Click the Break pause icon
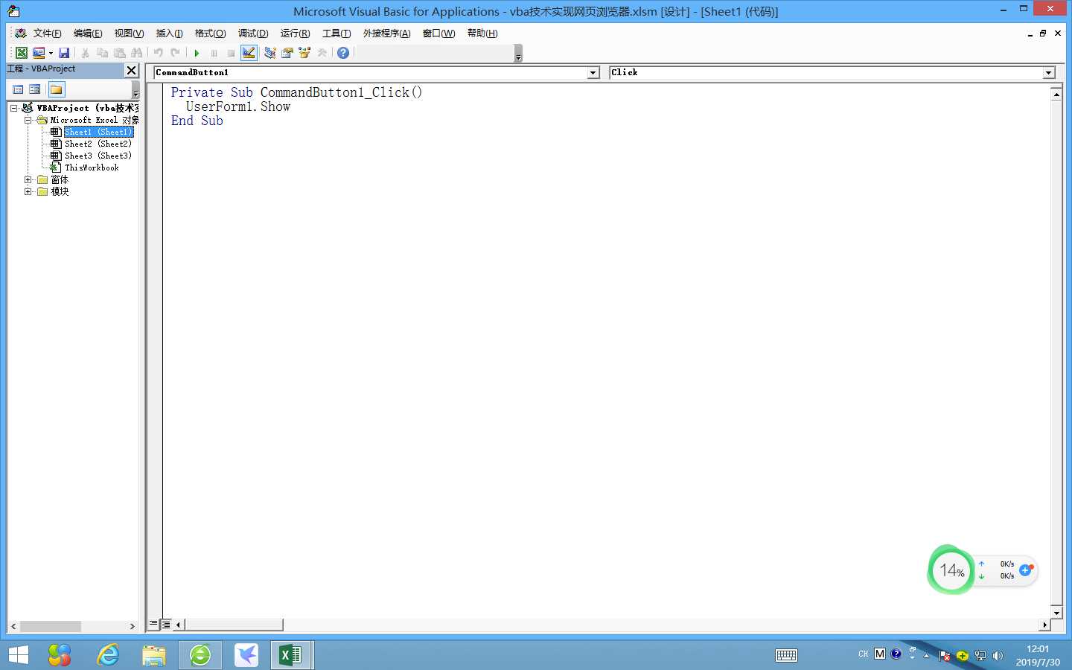The height and width of the screenshot is (670, 1072). (x=214, y=53)
